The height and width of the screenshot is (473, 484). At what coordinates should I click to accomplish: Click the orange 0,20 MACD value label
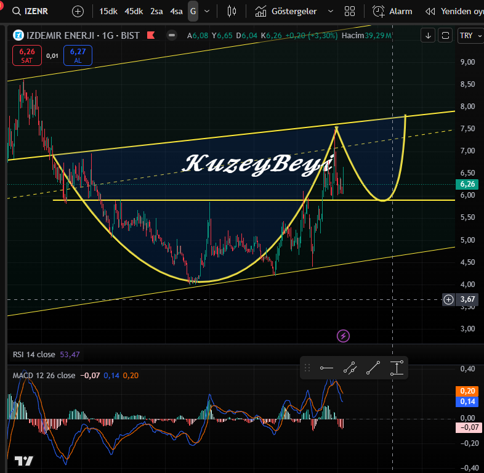[467, 391]
